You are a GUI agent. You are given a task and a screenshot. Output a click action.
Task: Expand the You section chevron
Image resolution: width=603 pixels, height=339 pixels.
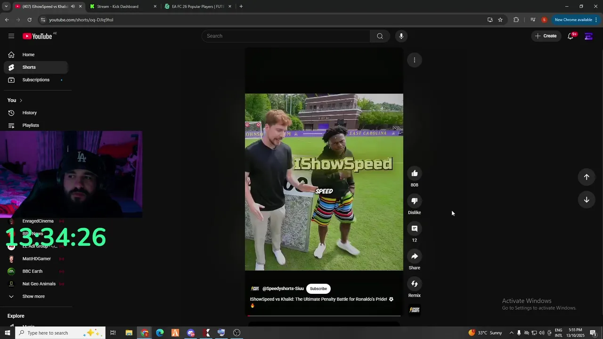[x=21, y=100]
